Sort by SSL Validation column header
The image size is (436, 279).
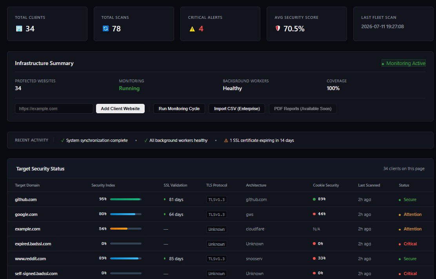point(175,185)
